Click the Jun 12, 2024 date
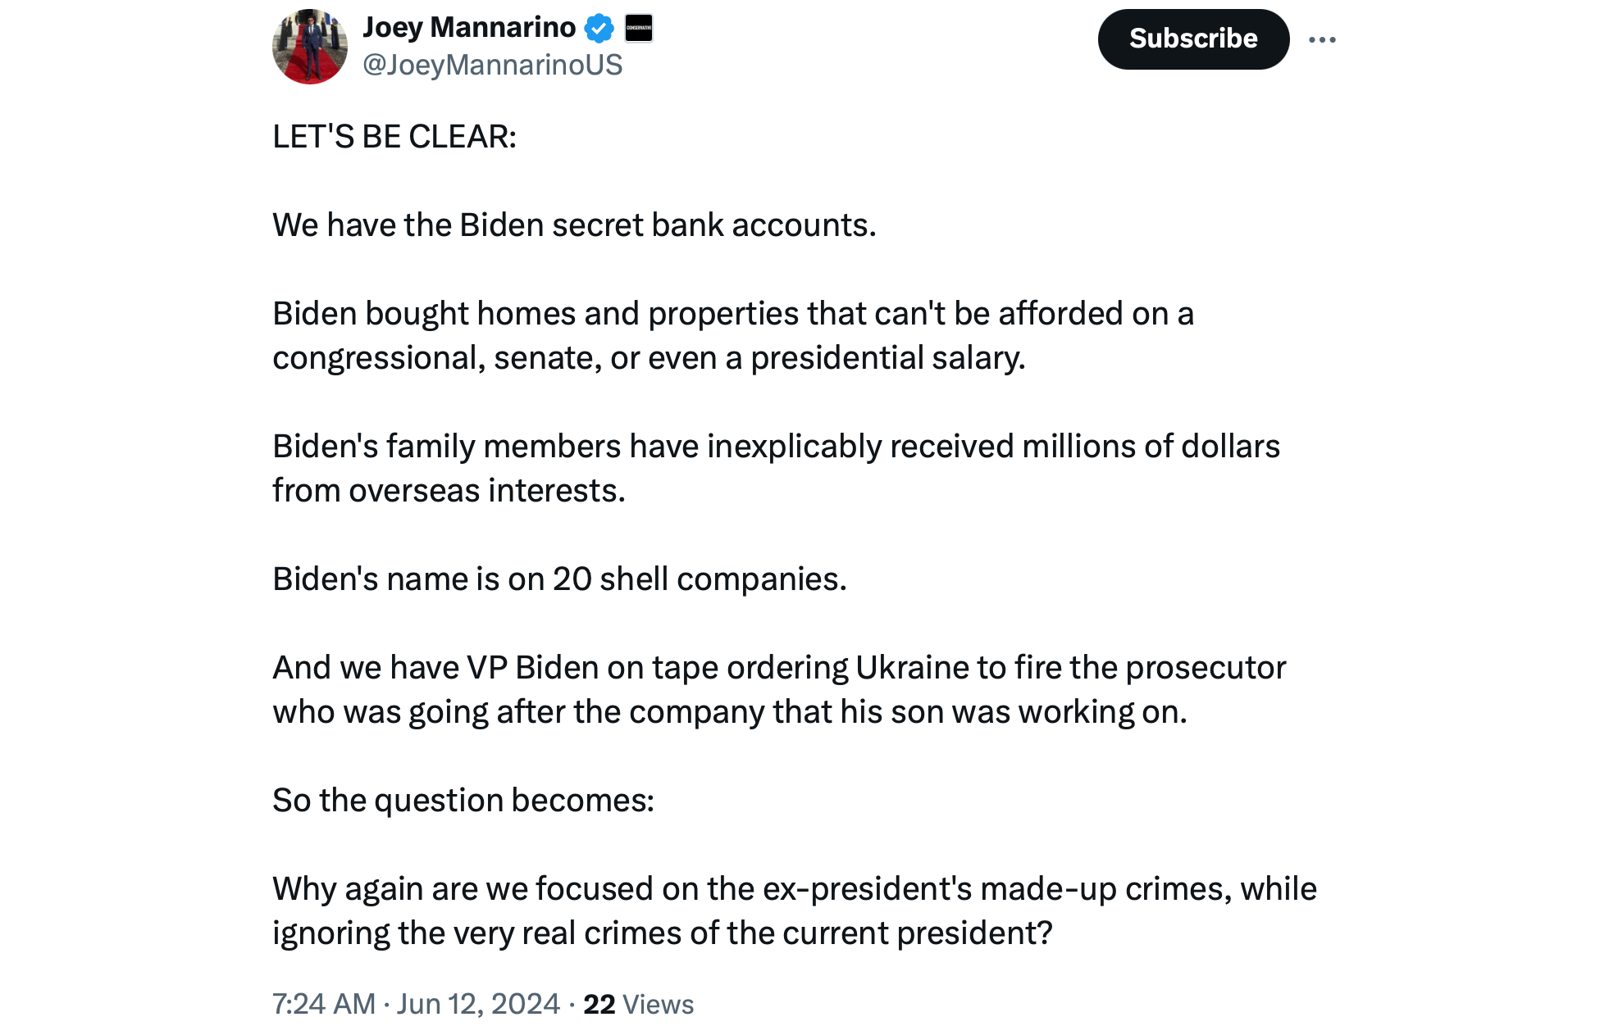This screenshot has height=1026, width=1609. coord(478,1004)
